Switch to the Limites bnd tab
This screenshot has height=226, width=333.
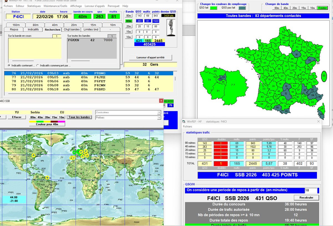pyautogui.click(x=91, y=29)
